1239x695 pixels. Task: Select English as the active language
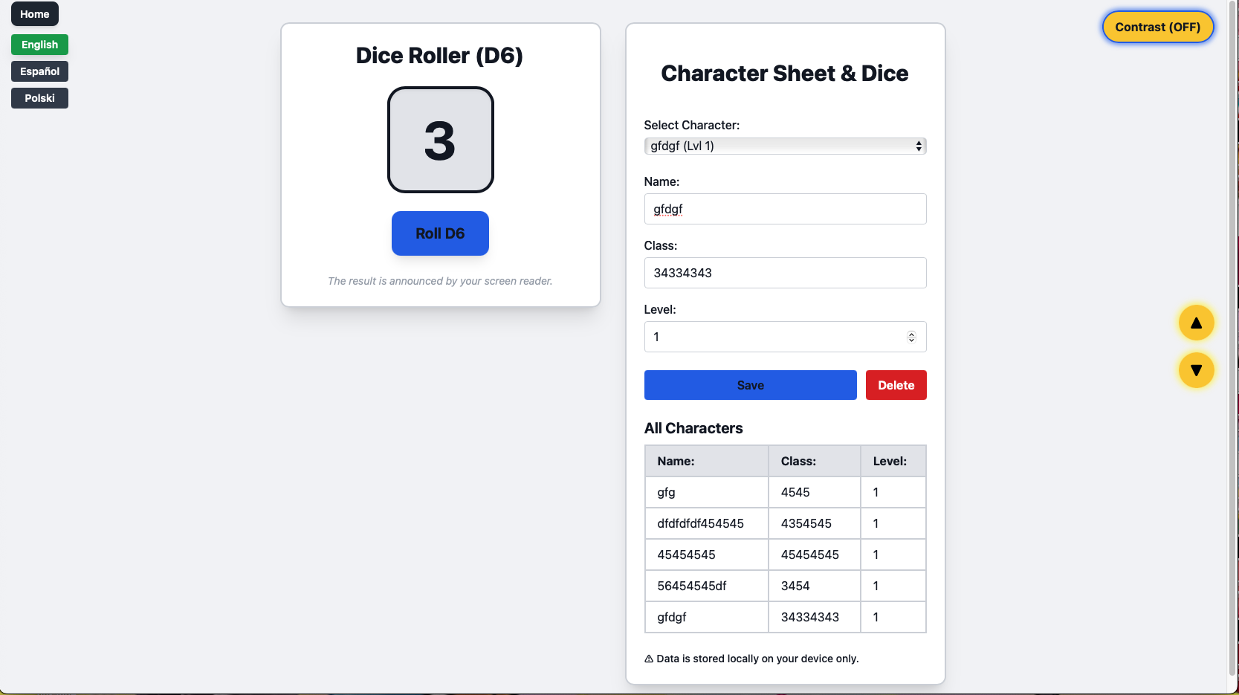coord(39,45)
